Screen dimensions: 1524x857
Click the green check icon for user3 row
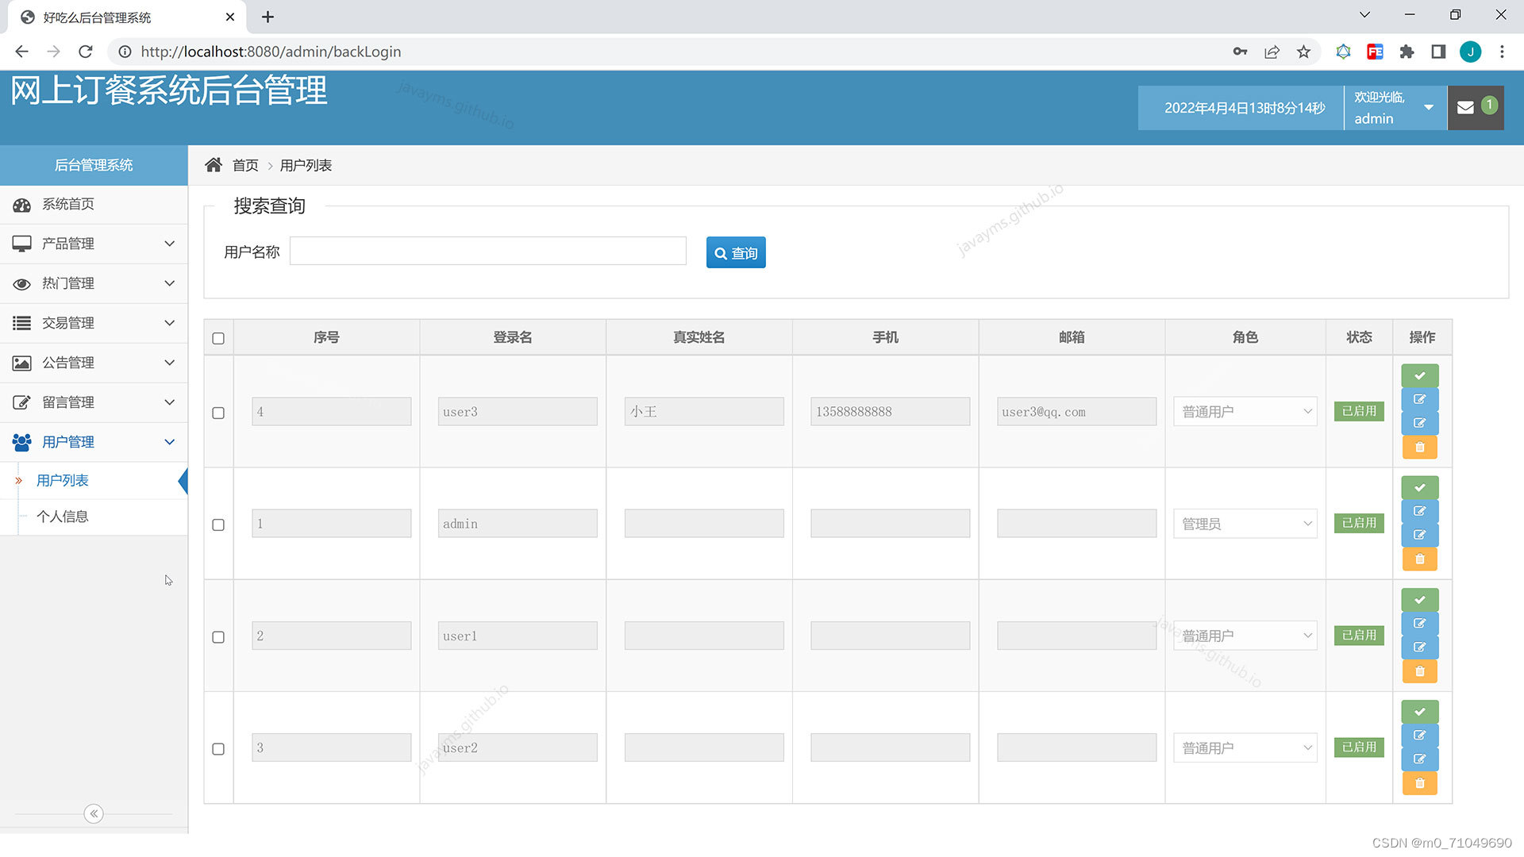pos(1419,375)
